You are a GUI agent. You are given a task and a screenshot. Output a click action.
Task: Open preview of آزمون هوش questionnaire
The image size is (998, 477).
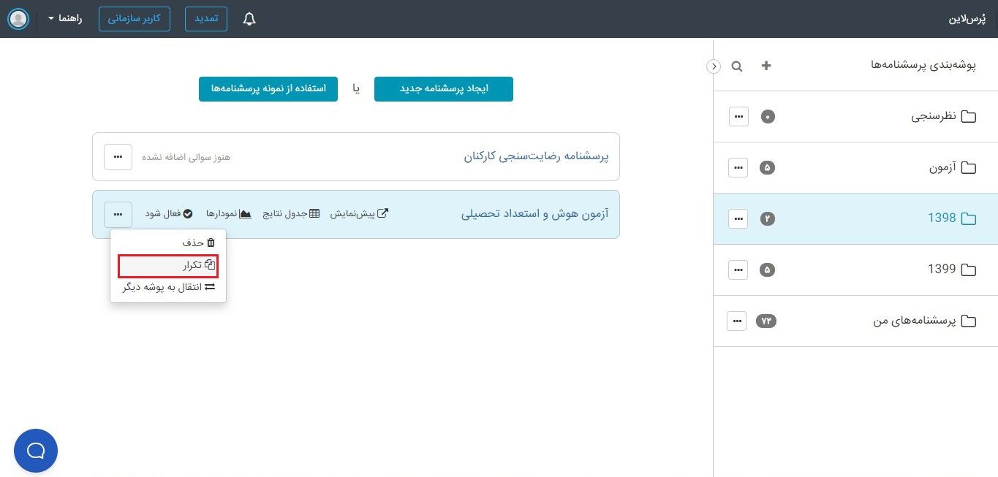[359, 214]
